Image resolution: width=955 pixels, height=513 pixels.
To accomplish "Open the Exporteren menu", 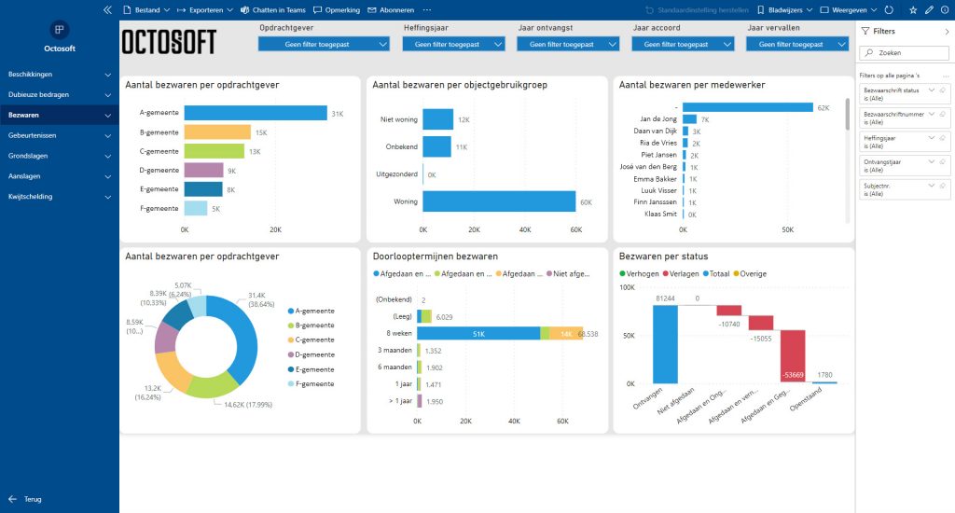I will [204, 9].
